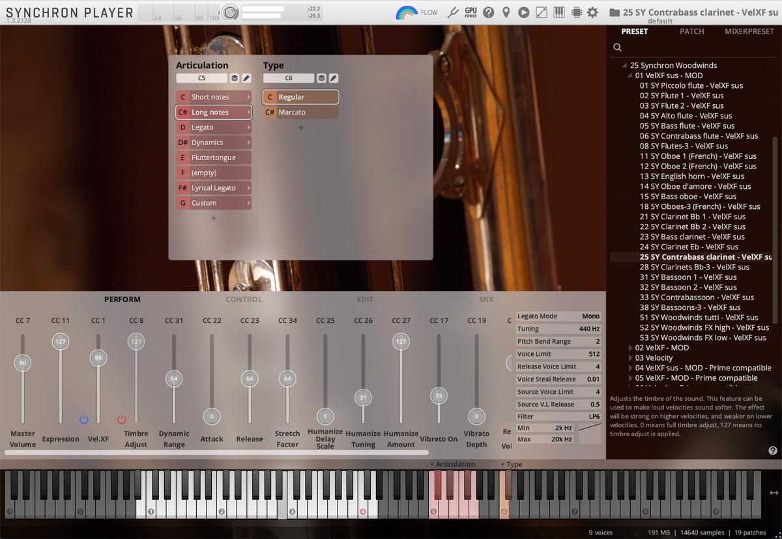
Task: Toggle the blue power button under Vel.XF
Action: pos(83,420)
